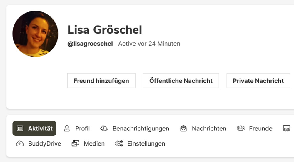Click the Benachrichtigungen bell icon
Screen dimensions: 294x162
click(104, 128)
